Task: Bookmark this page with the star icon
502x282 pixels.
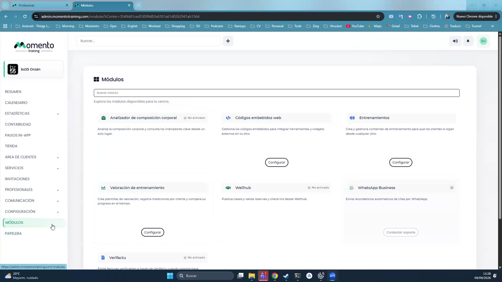Action: tap(378, 16)
